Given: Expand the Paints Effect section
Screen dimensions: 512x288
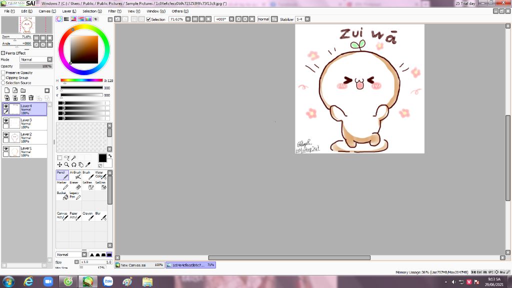Looking at the screenshot, I should [3, 53].
